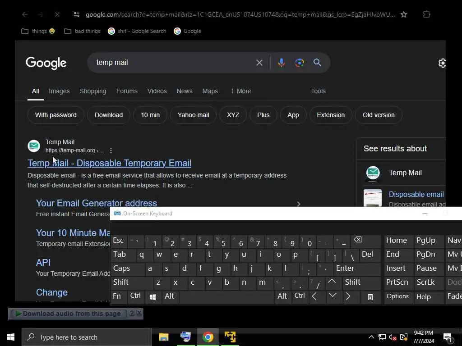Viewport: 462px width, 346px height.
Task: Open the notification center icon
Action: pos(448,337)
